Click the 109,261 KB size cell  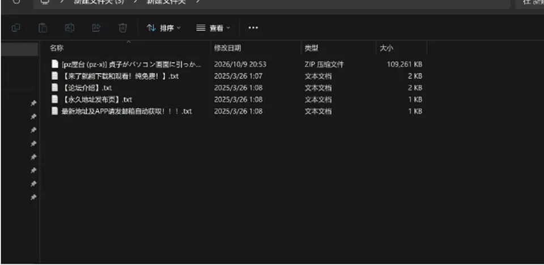(405, 64)
